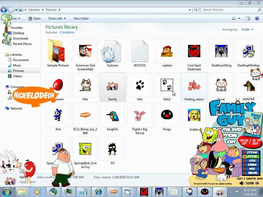Click the arrow after Pictures in address bar
Viewport: 263px width, 197px height.
coord(59,10)
